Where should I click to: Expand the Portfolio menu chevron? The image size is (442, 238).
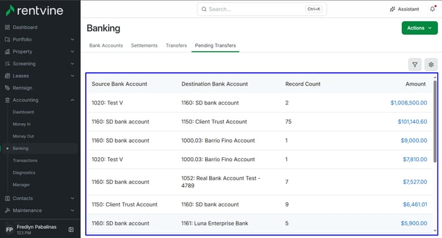[x=73, y=39]
